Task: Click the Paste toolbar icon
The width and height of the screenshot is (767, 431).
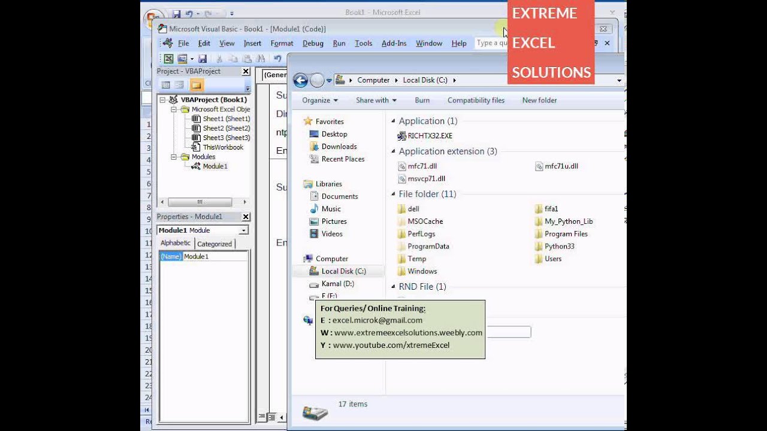Action: (x=247, y=59)
